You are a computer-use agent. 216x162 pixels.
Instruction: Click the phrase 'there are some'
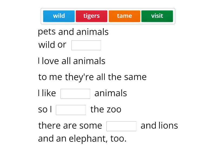coord(70,125)
